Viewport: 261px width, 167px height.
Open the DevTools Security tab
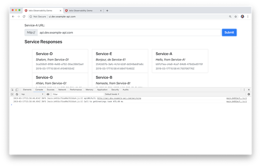pos(115,90)
